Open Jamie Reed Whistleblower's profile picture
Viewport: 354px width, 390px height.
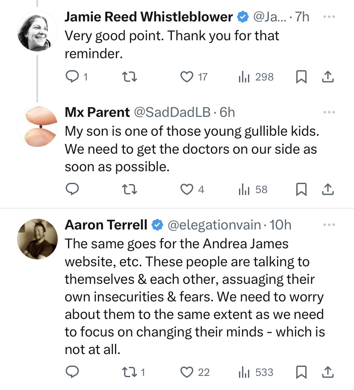coord(37,31)
